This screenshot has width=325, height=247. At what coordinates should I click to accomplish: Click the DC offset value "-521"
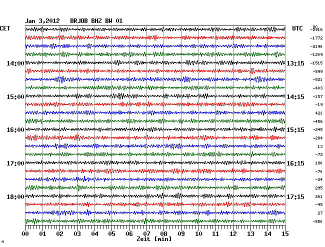click(x=317, y=79)
